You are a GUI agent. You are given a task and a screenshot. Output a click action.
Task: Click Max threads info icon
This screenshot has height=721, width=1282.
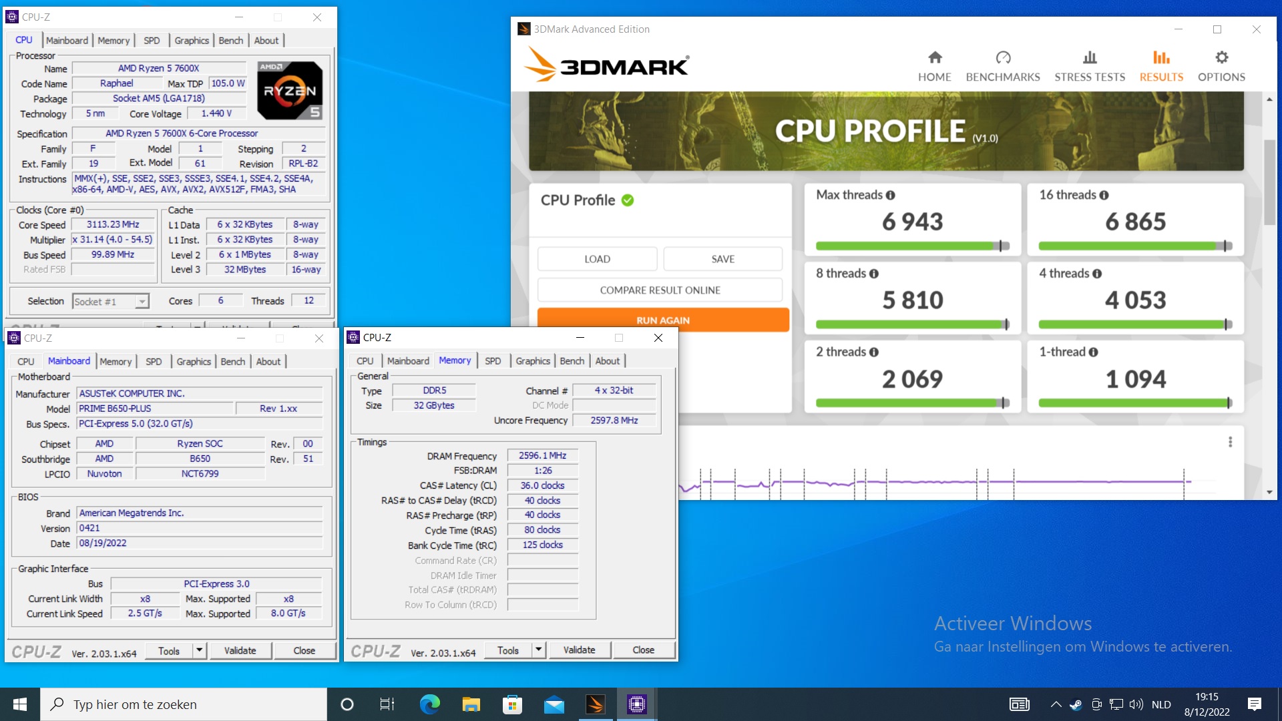890,195
